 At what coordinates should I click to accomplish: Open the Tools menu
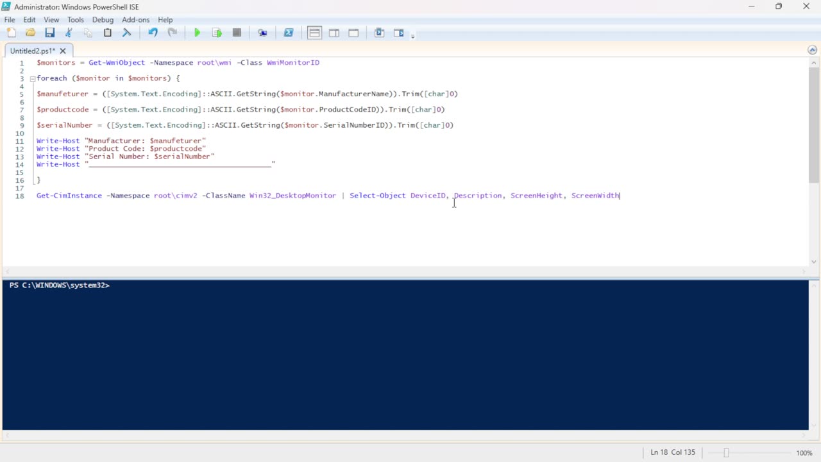click(76, 20)
